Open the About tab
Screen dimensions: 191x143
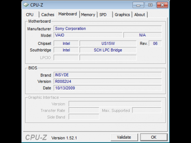coord(140,15)
